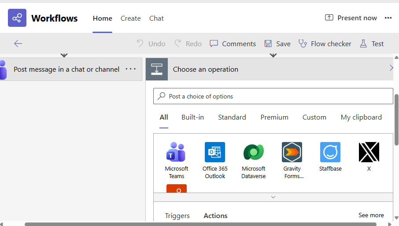Click the See more link
This screenshot has width=399, height=226.
371,215
